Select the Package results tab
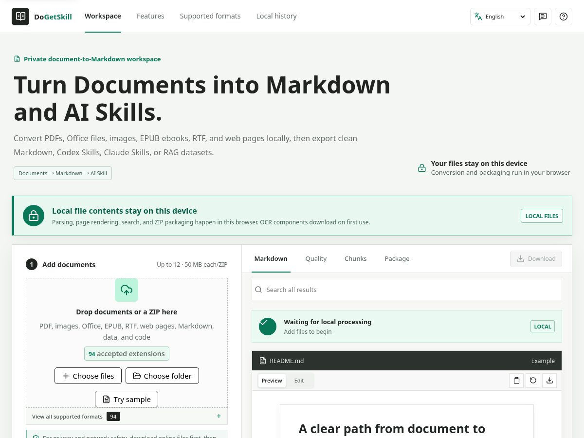Image resolution: width=584 pixels, height=438 pixels. pyautogui.click(x=397, y=258)
